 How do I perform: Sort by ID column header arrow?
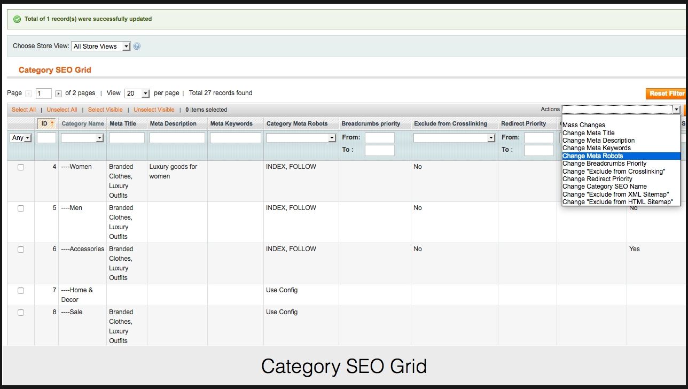(52, 124)
